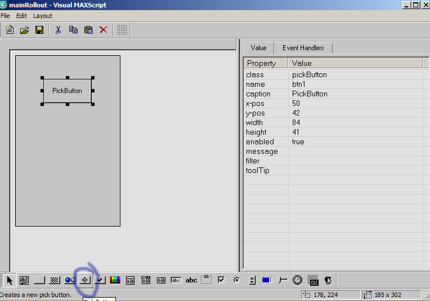Choose the combo box control tool
The image size is (430, 301).
point(130,280)
